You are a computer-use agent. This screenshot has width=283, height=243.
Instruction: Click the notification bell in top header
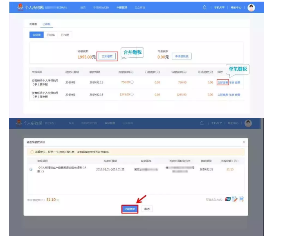[x=204, y=7]
